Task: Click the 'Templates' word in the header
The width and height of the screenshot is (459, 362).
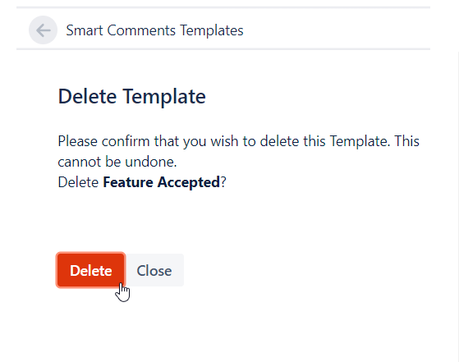Action: click(x=211, y=30)
